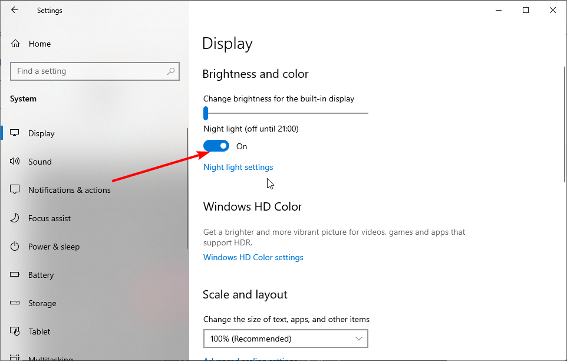Click the Battery icon in sidebar
567x361 pixels.
coord(15,274)
